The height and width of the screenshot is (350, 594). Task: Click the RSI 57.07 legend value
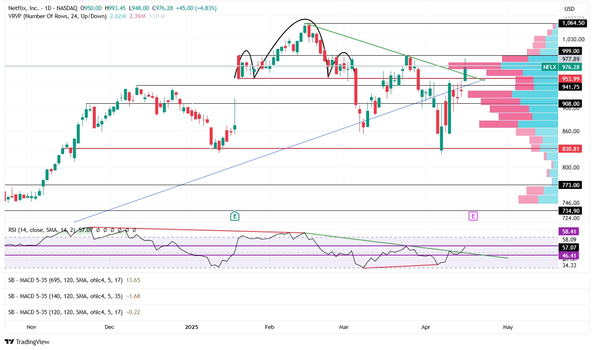pos(86,231)
